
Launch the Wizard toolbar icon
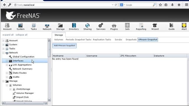click(155, 26)
